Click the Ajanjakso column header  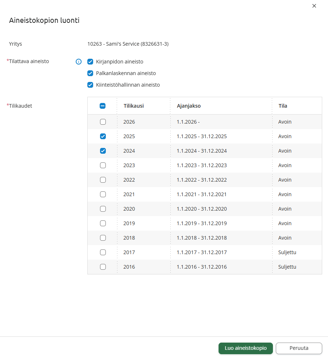point(189,106)
